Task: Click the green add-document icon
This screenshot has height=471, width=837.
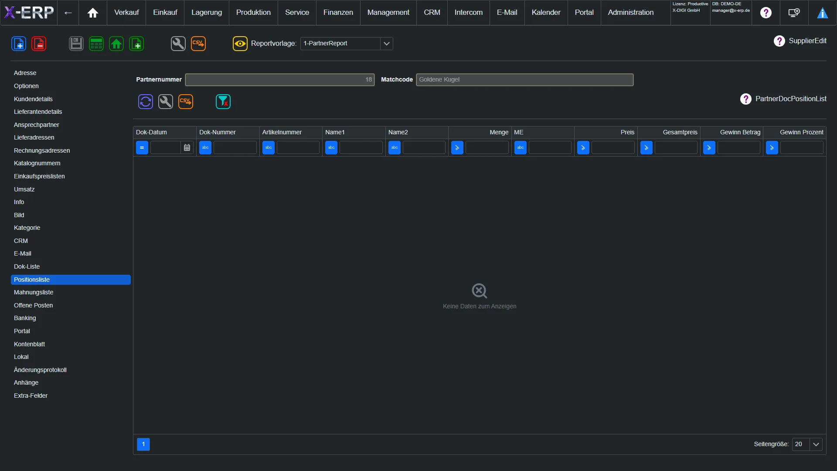Action: click(136, 44)
